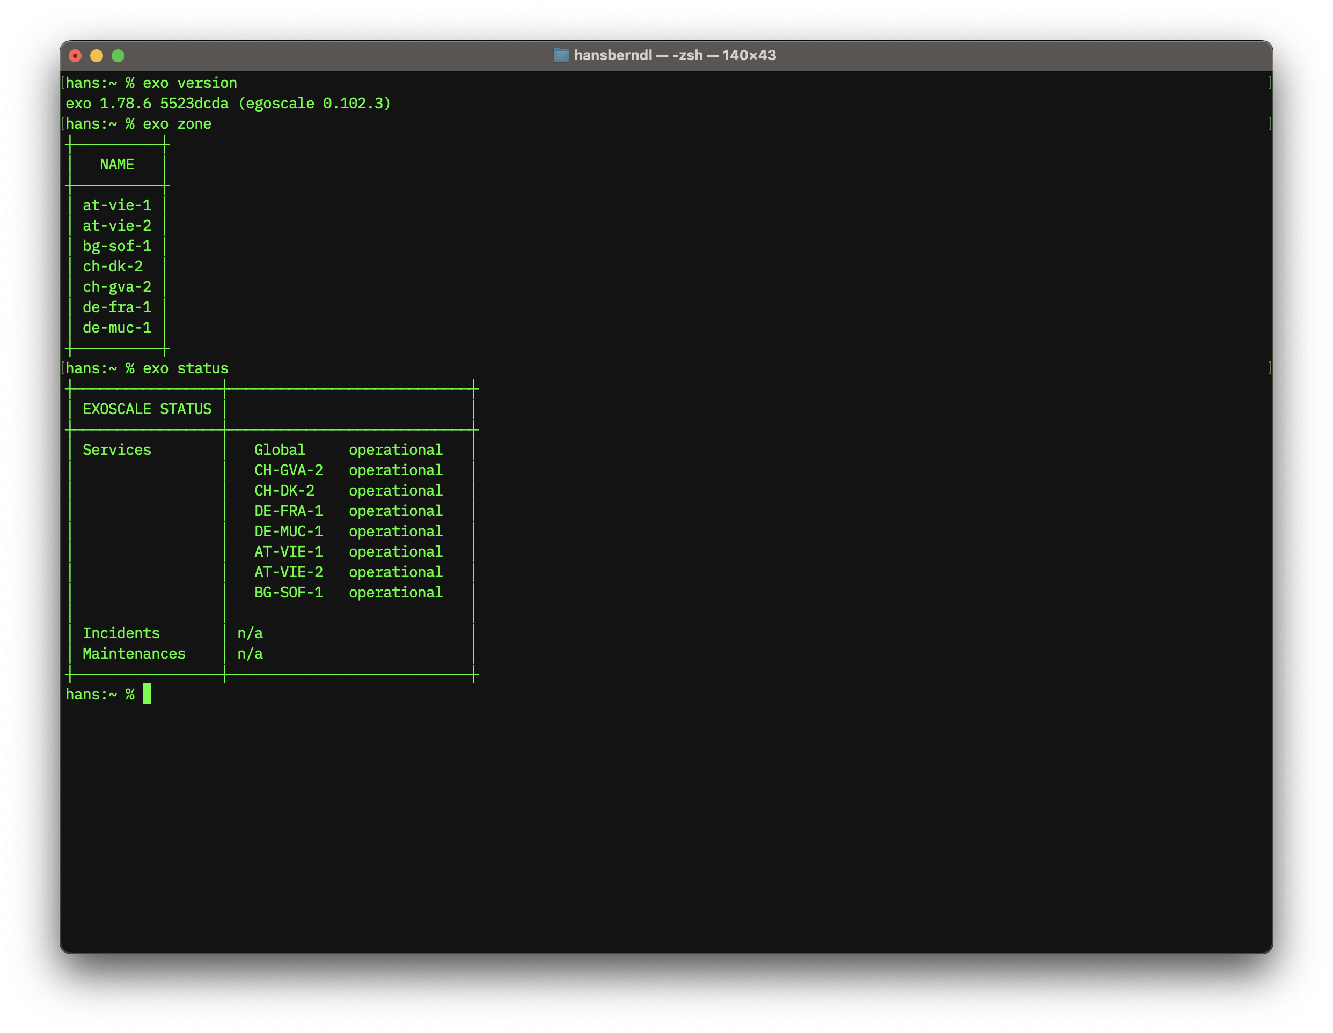Screen dimensions: 1333x1033
Task: Click 'operational' status next to AT-VIE-1
Action: click(x=395, y=551)
